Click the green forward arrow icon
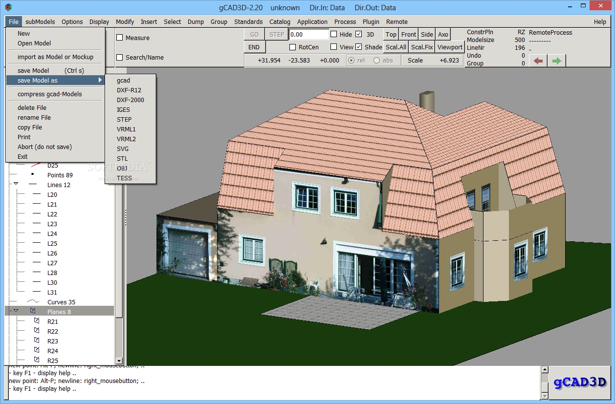Viewport: 615px width, 404px height. click(x=557, y=61)
